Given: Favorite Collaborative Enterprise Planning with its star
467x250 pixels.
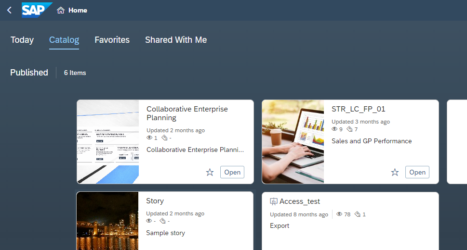Looking at the screenshot, I should (x=210, y=173).
